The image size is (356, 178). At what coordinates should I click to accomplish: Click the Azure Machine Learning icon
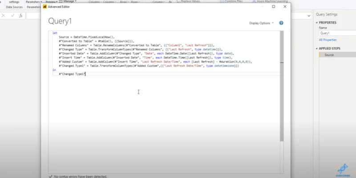pos(254,1)
